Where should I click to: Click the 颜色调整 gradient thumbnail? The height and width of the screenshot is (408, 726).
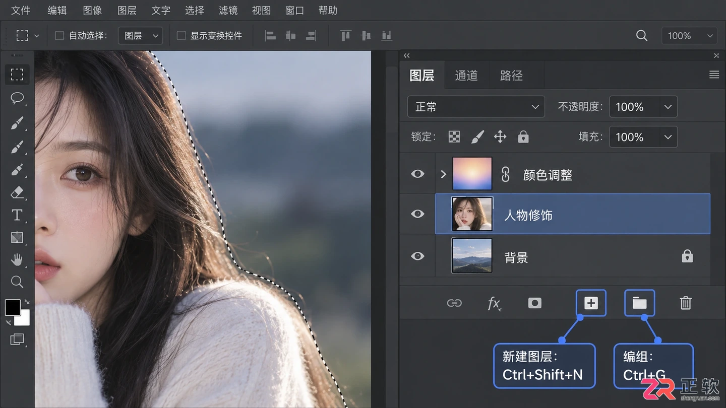click(472, 173)
